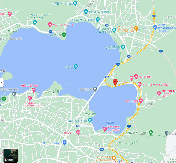Image resolution: width=176 pixels, height=163 pixels.
Task: Switch map layers via 圖層 thumbnail
Action: click(x=11, y=156)
